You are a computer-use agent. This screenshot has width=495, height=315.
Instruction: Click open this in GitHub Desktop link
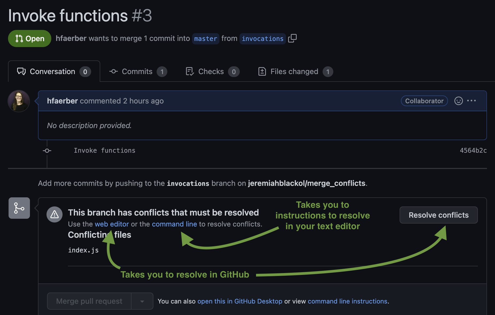click(x=240, y=301)
